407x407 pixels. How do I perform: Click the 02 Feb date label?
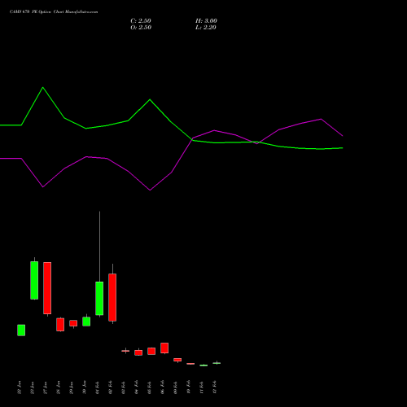point(111,387)
